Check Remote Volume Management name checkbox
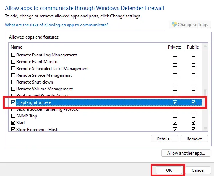The width and height of the screenshot is (214, 176). [x=13, y=89]
